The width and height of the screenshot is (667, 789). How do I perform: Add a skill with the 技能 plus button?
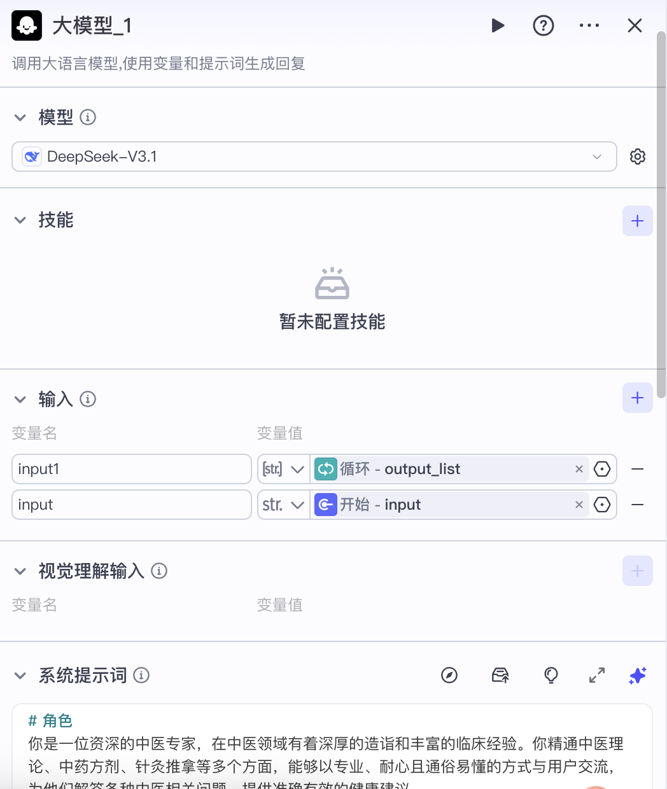(638, 221)
